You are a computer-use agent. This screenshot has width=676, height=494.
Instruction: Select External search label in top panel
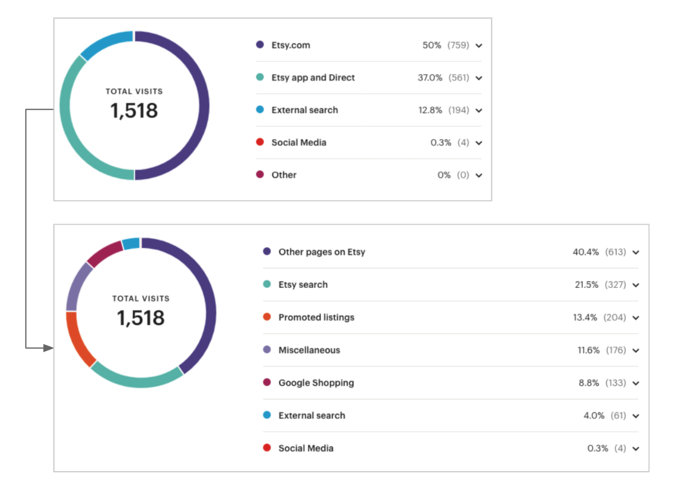click(305, 110)
